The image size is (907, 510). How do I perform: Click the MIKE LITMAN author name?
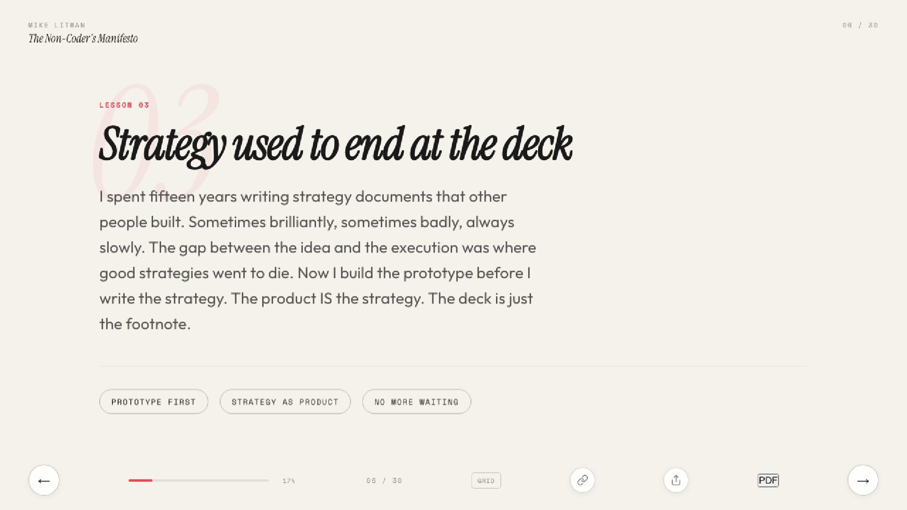[x=57, y=25]
